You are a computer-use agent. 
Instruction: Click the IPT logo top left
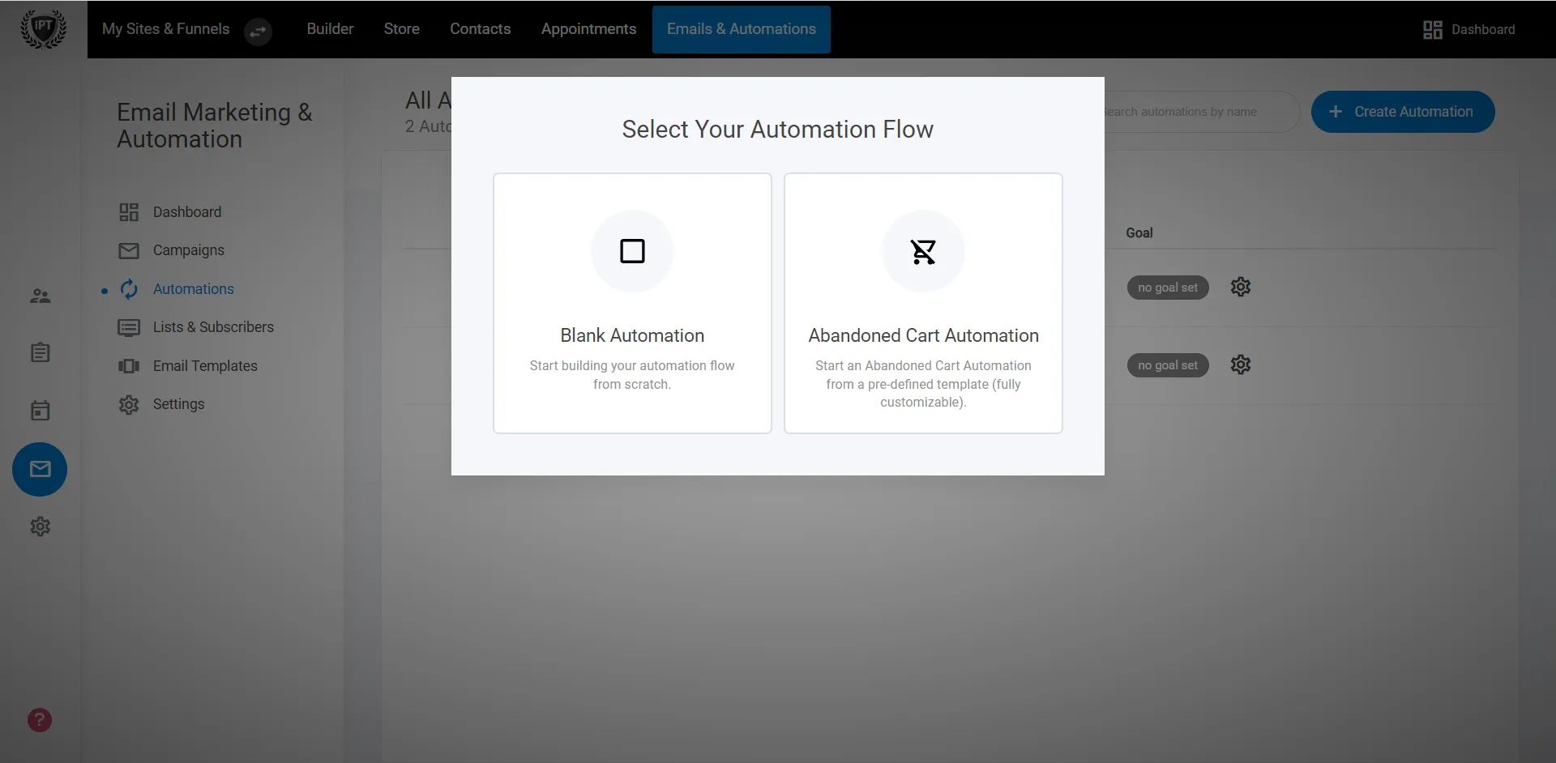(x=43, y=29)
